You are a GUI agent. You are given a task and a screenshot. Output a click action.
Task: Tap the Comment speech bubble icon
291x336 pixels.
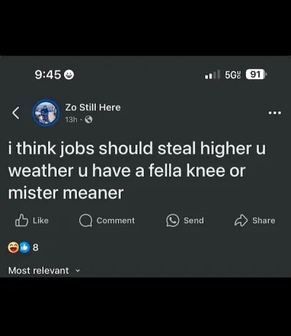[86, 220]
